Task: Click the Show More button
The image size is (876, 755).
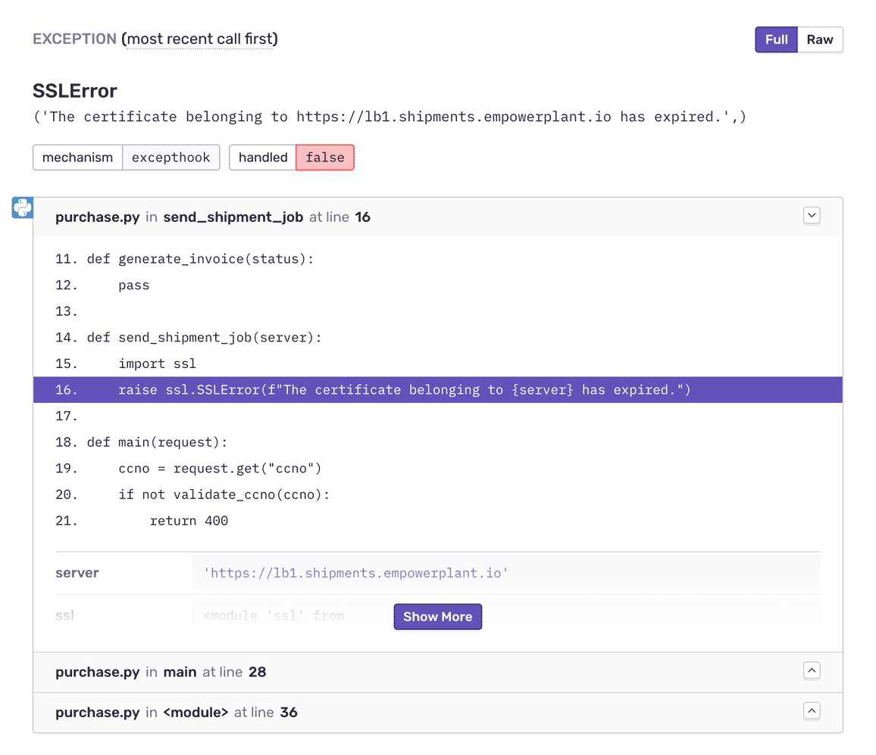Action: coord(437,616)
